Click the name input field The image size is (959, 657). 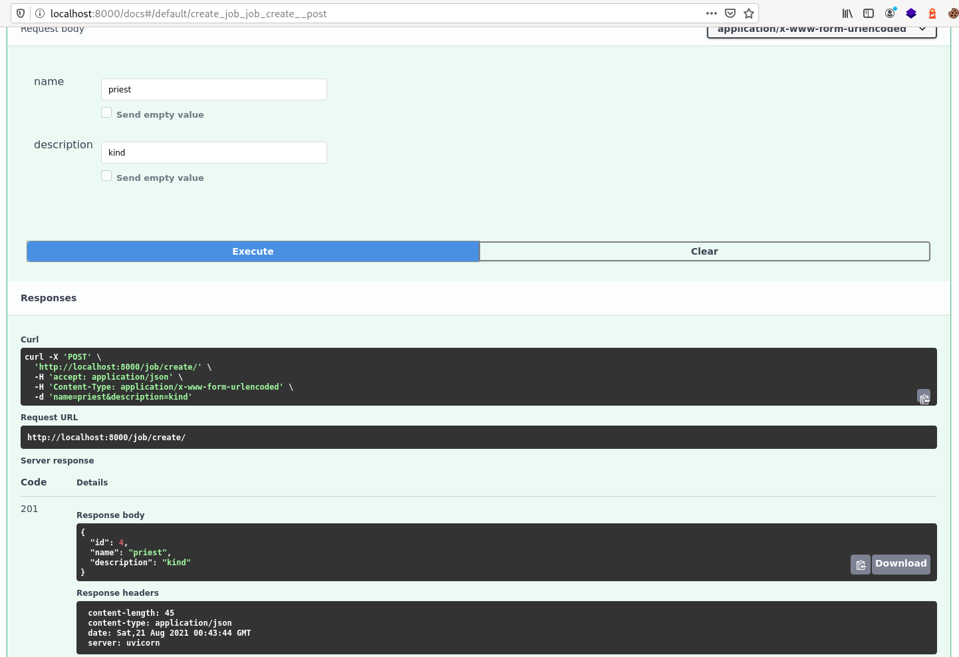[x=213, y=90]
